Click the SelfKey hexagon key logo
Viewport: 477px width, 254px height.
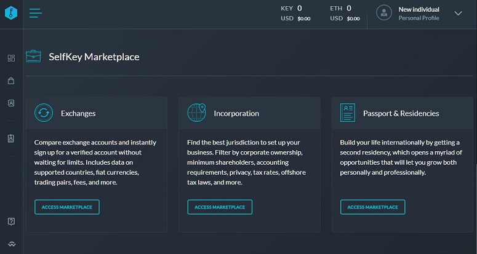click(11, 13)
